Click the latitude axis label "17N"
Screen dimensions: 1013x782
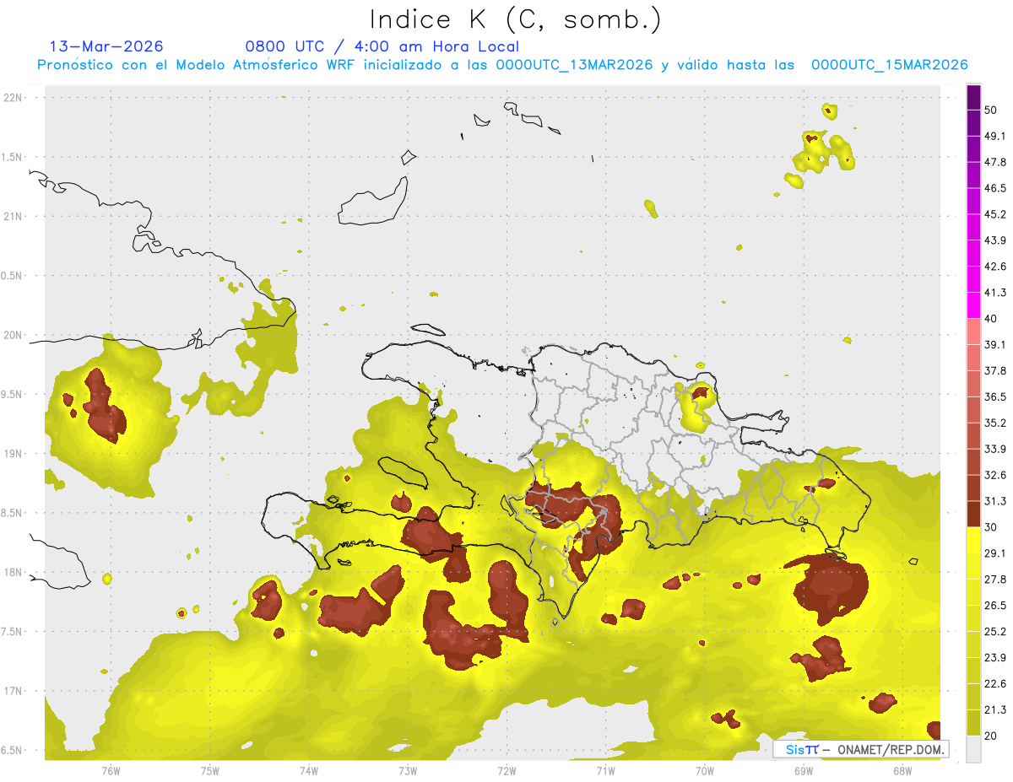[x=14, y=691]
